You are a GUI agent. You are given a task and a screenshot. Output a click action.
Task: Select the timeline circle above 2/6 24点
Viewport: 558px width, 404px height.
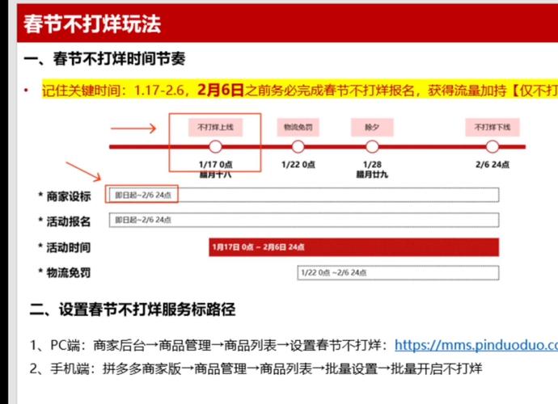492,146
